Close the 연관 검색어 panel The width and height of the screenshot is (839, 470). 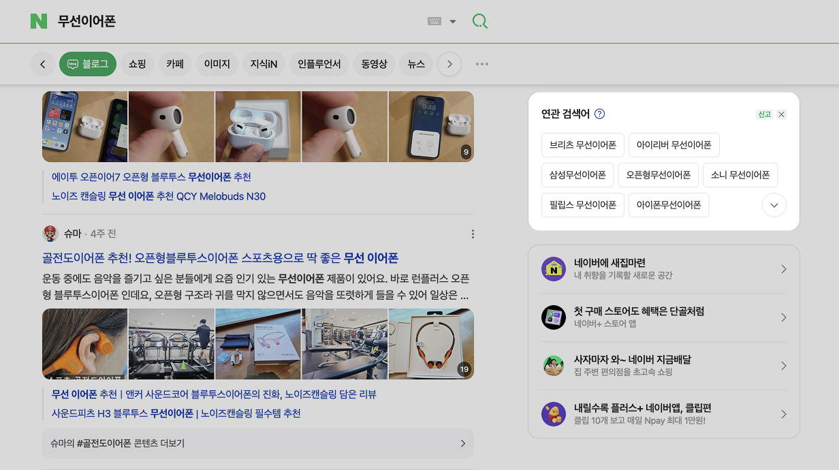781,114
